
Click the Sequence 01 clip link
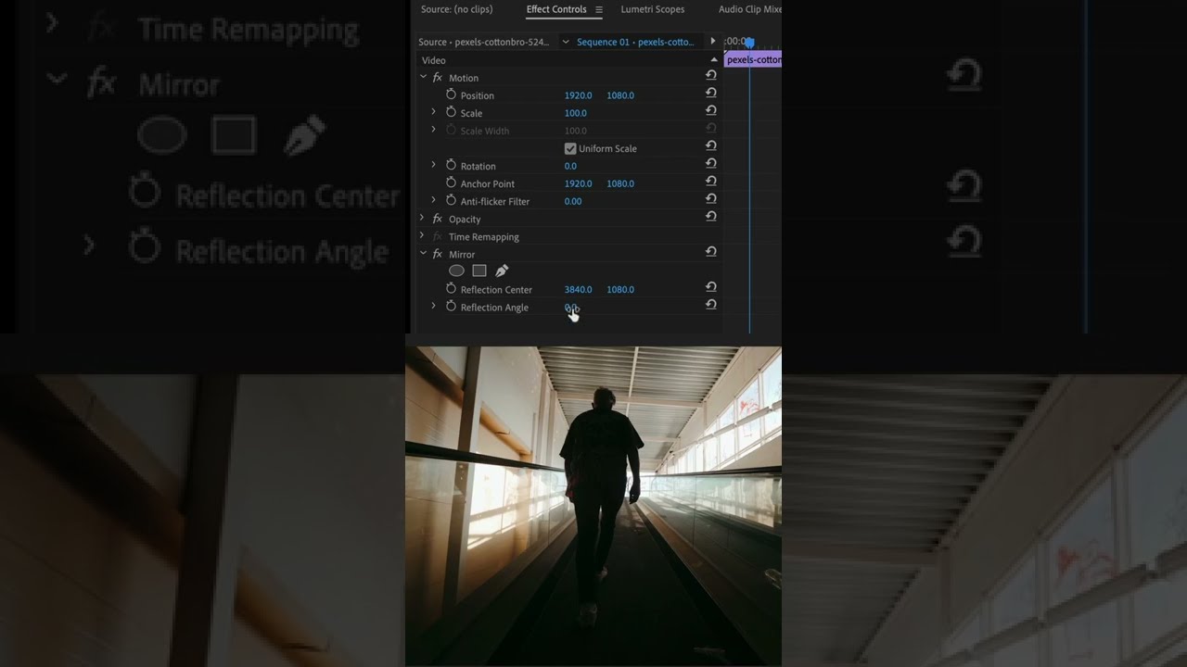(x=635, y=42)
